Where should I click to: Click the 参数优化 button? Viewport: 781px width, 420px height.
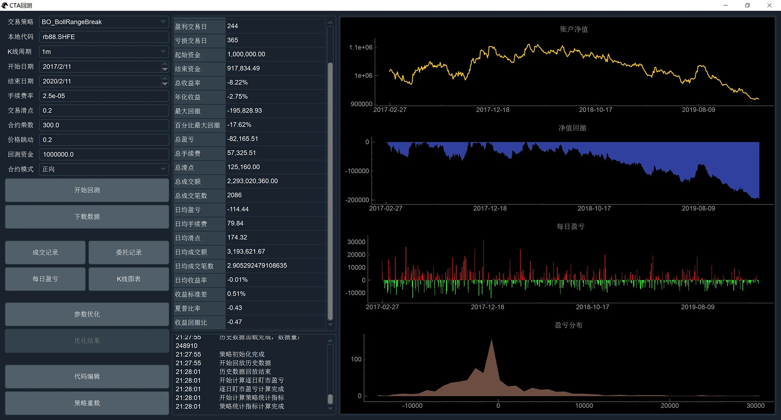pos(87,314)
